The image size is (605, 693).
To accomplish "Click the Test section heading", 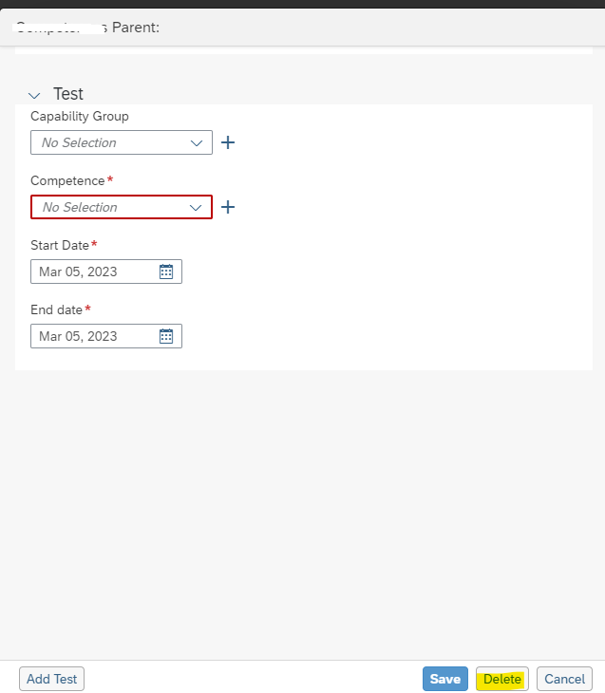I will [68, 94].
